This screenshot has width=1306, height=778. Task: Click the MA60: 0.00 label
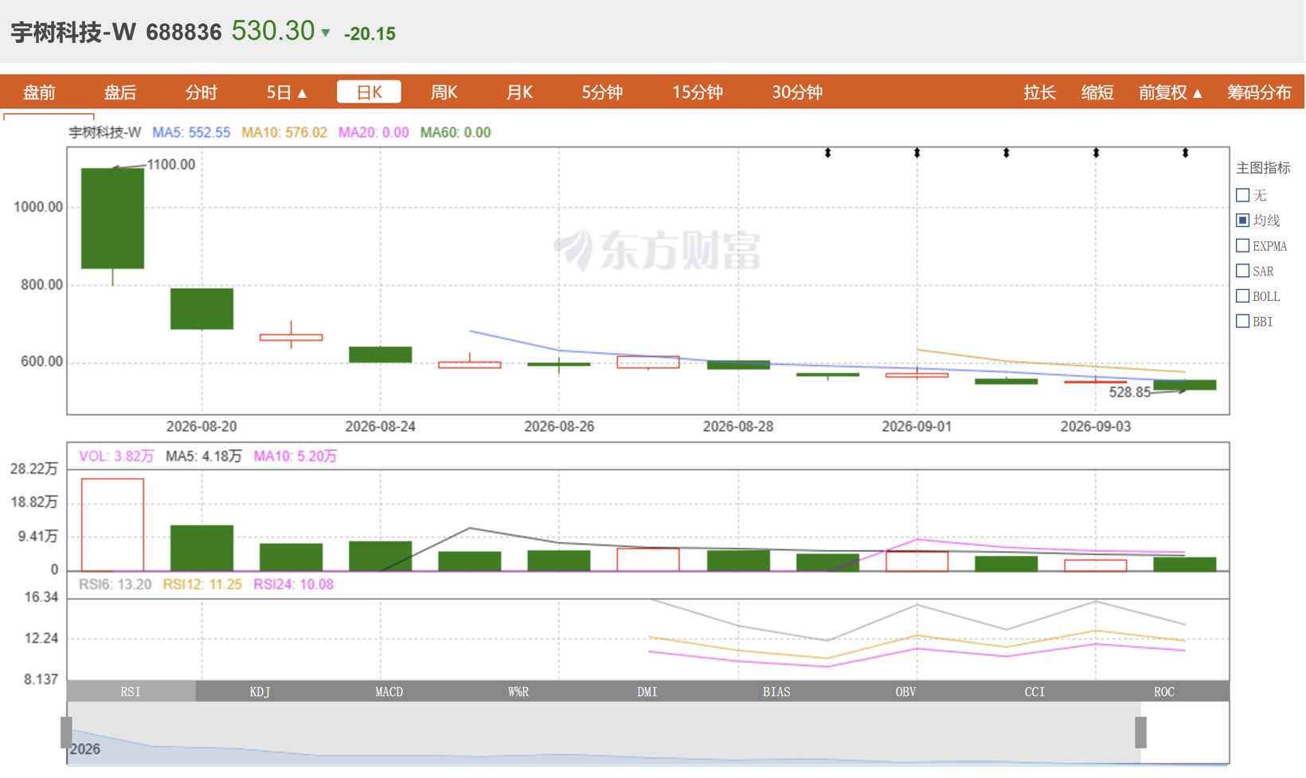point(456,132)
